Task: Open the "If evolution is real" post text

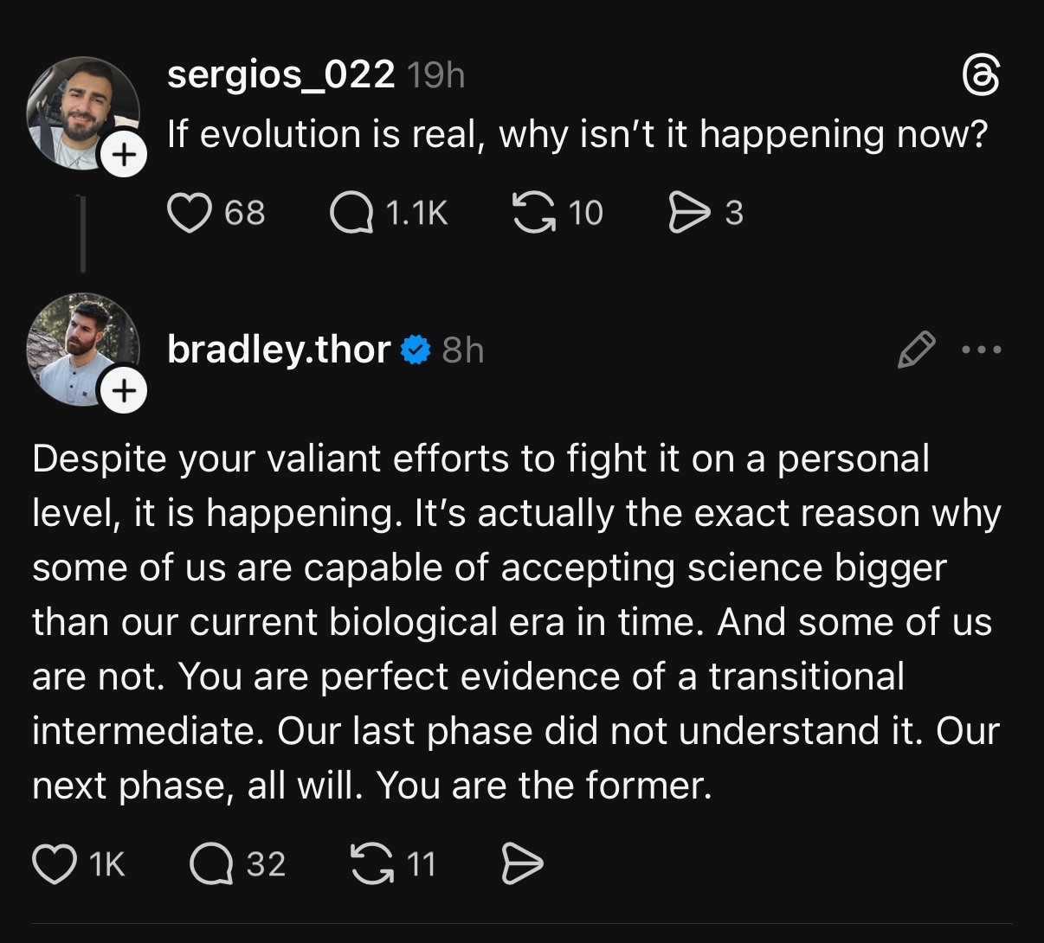Action: (577, 134)
